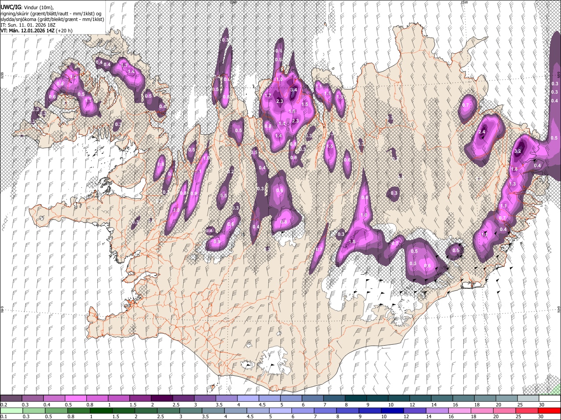561x420 pixels.
Task: Select the valid time 'VT: Mán. 12.01.2026 14Z'
Action: [27, 31]
